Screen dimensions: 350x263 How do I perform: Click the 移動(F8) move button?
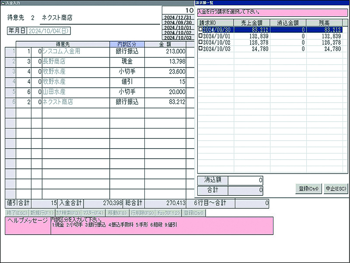[x=117, y=213]
